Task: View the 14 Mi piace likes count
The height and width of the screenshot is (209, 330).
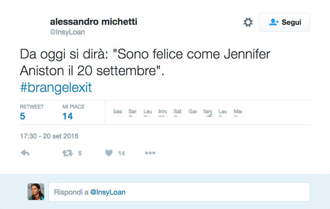Action: point(68,116)
